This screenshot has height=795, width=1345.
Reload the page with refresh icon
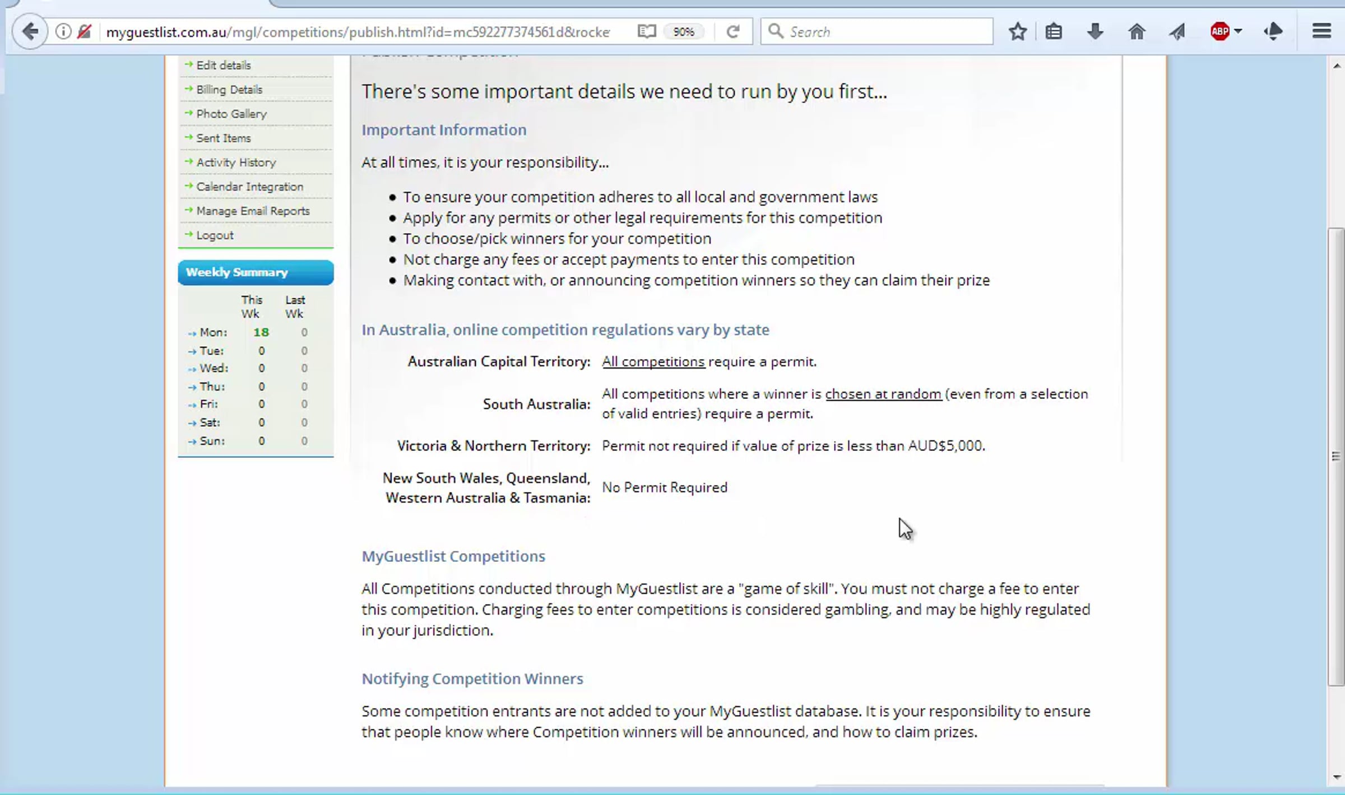(x=732, y=31)
